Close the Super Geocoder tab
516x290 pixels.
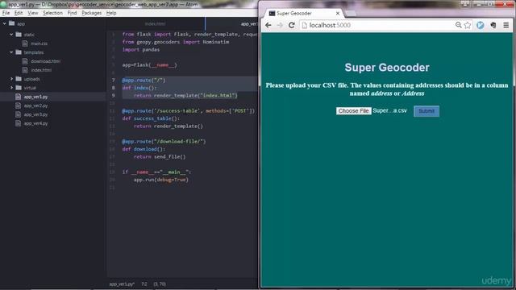(338, 14)
